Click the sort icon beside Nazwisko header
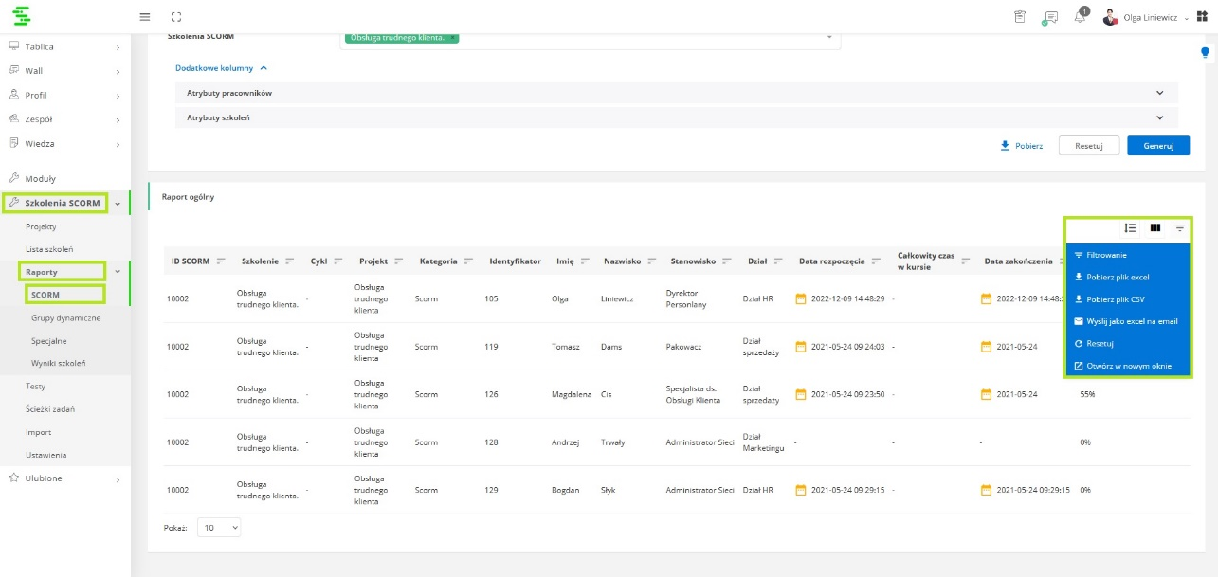This screenshot has width=1218, height=577. pos(650,261)
